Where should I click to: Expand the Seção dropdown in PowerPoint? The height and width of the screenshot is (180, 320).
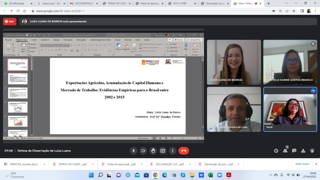(x=32, y=51)
